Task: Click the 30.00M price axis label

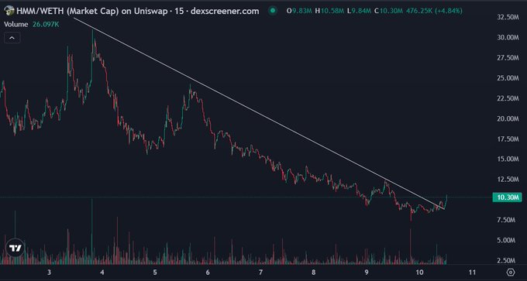Action: pyautogui.click(x=508, y=38)
